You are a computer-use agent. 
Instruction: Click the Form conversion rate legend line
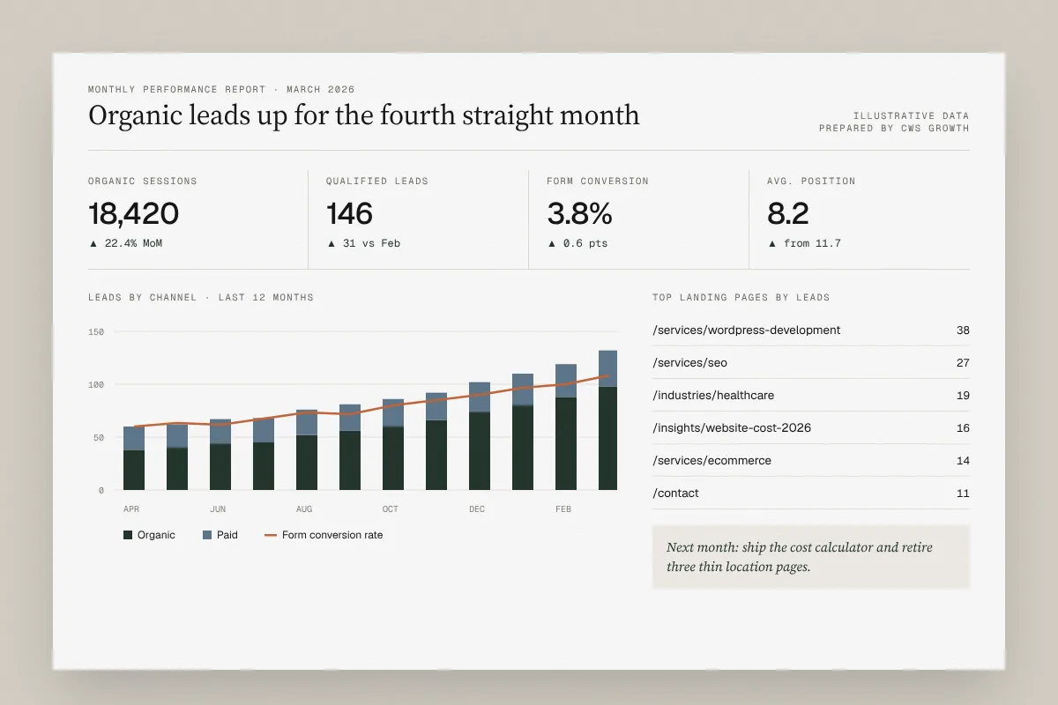click(271, 535)
